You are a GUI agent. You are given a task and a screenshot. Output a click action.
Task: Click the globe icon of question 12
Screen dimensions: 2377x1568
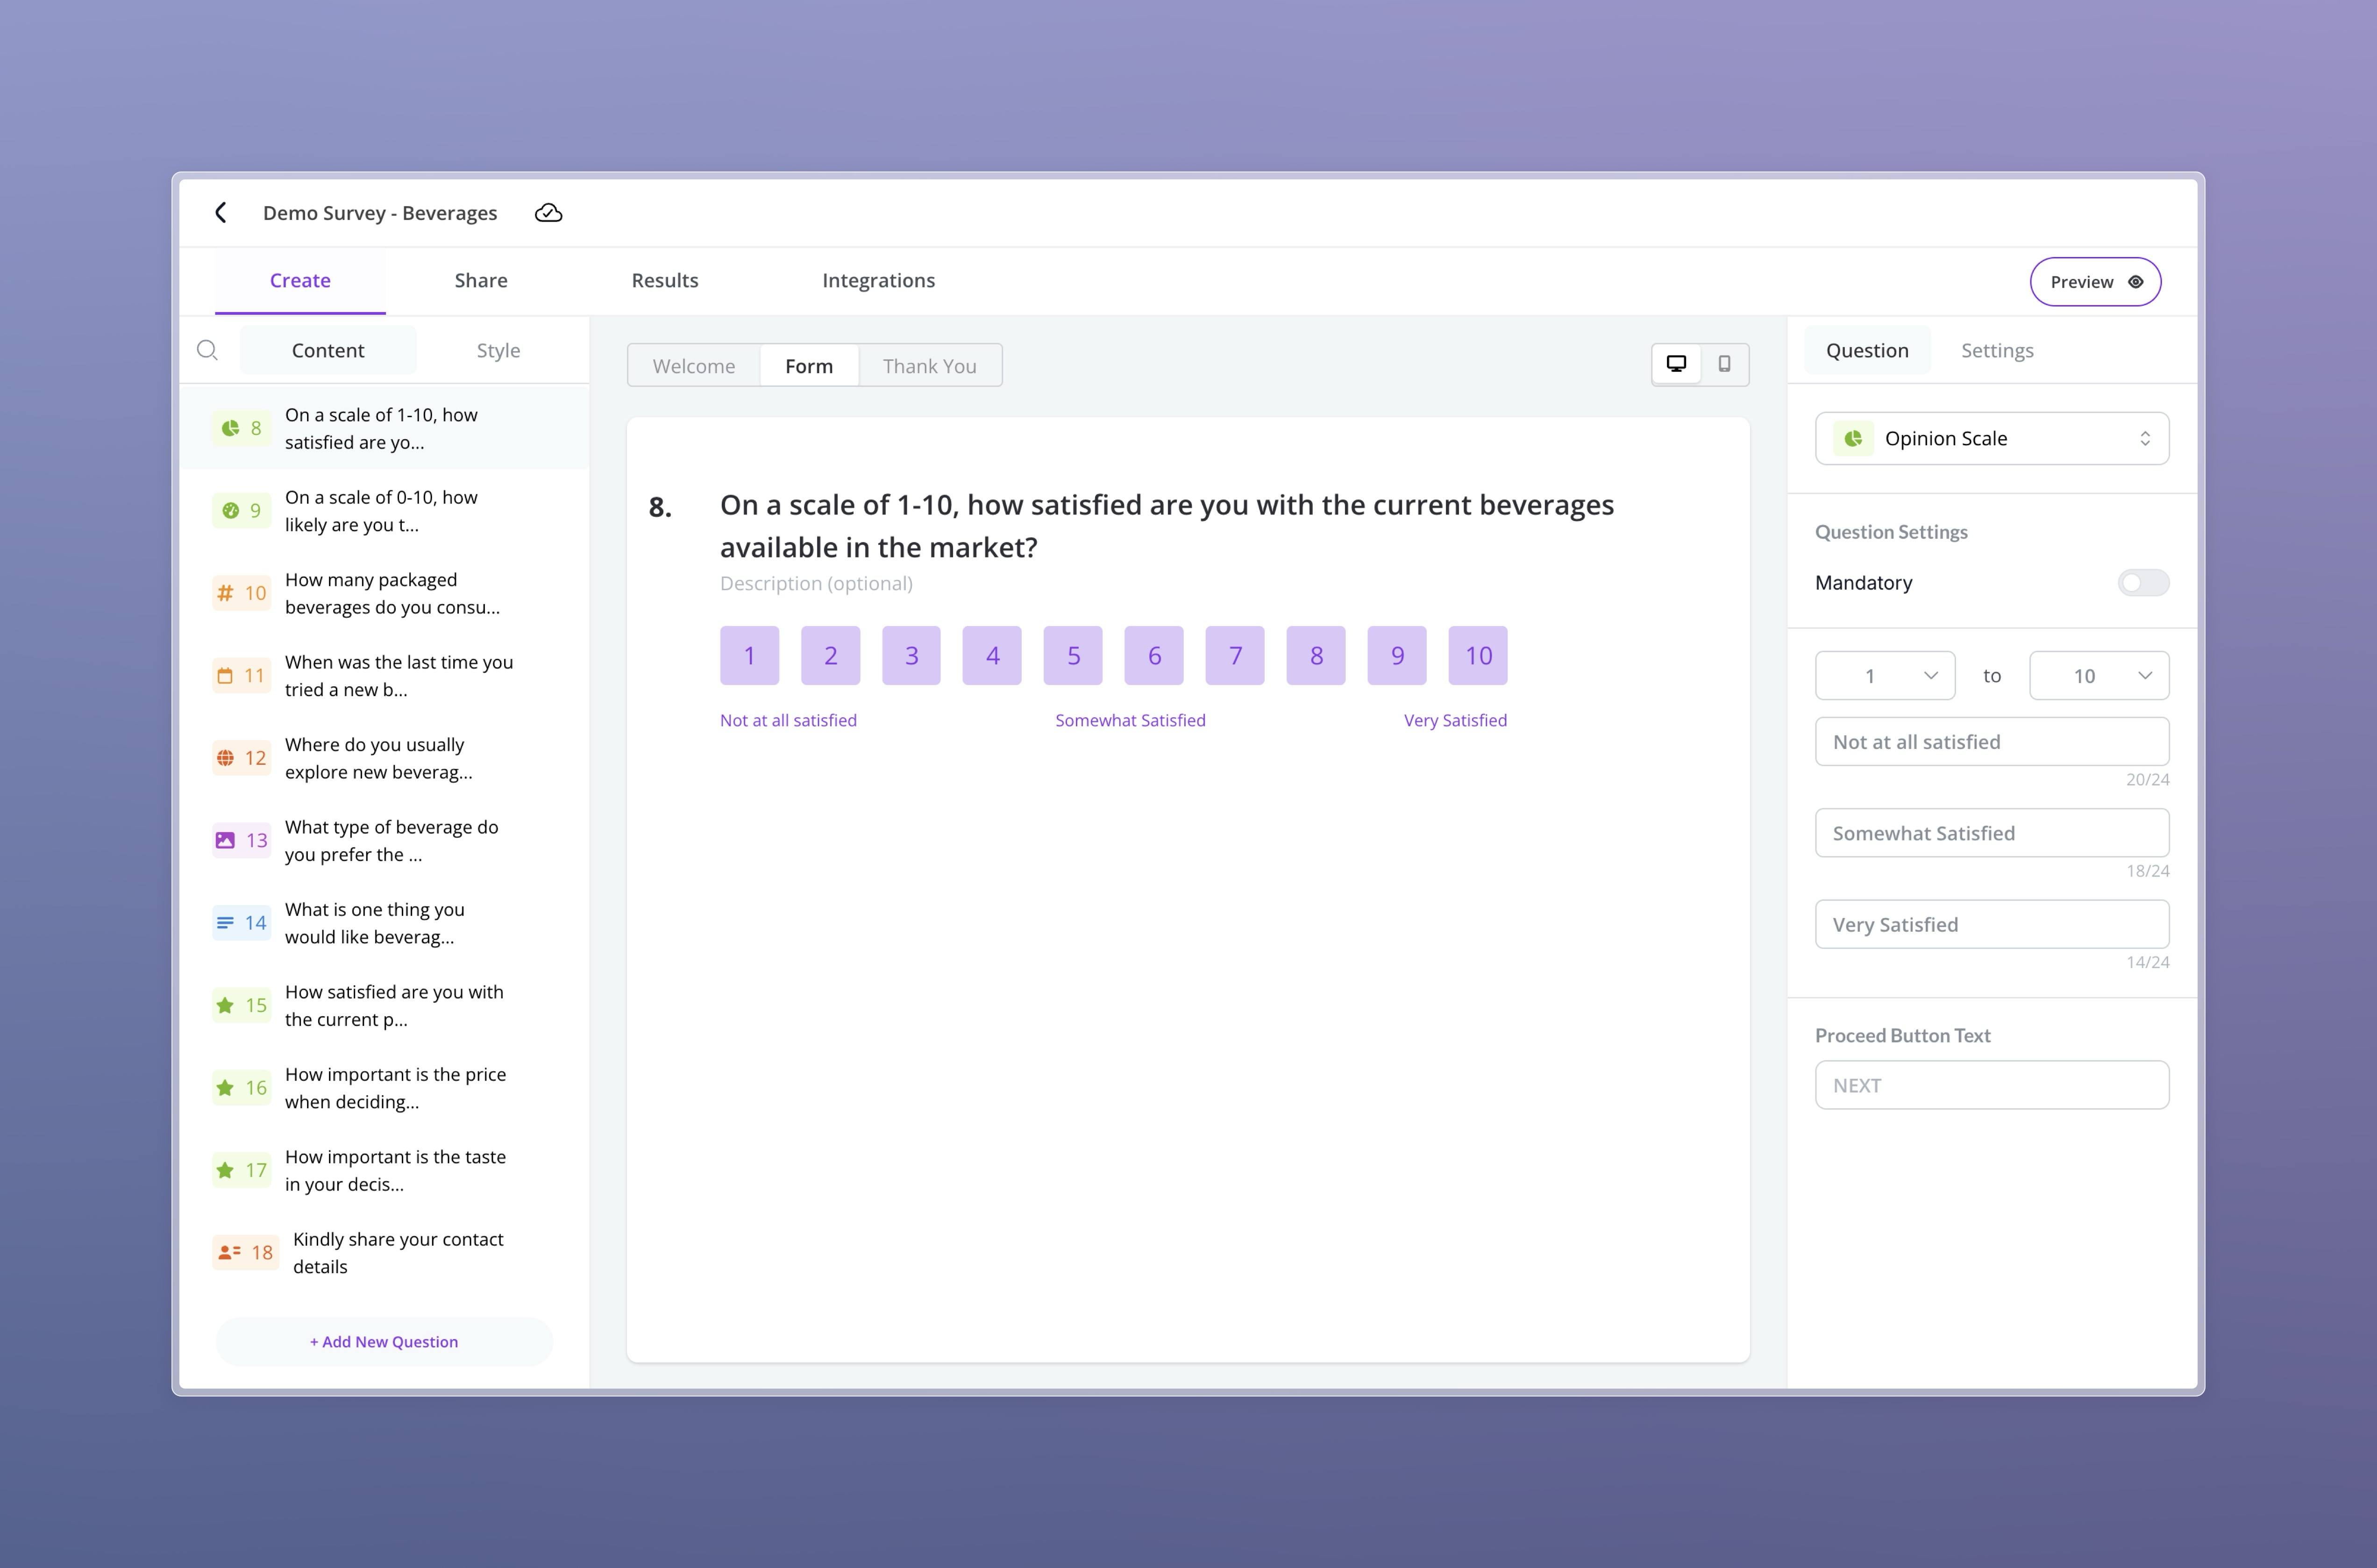click(x=225, y=758)
